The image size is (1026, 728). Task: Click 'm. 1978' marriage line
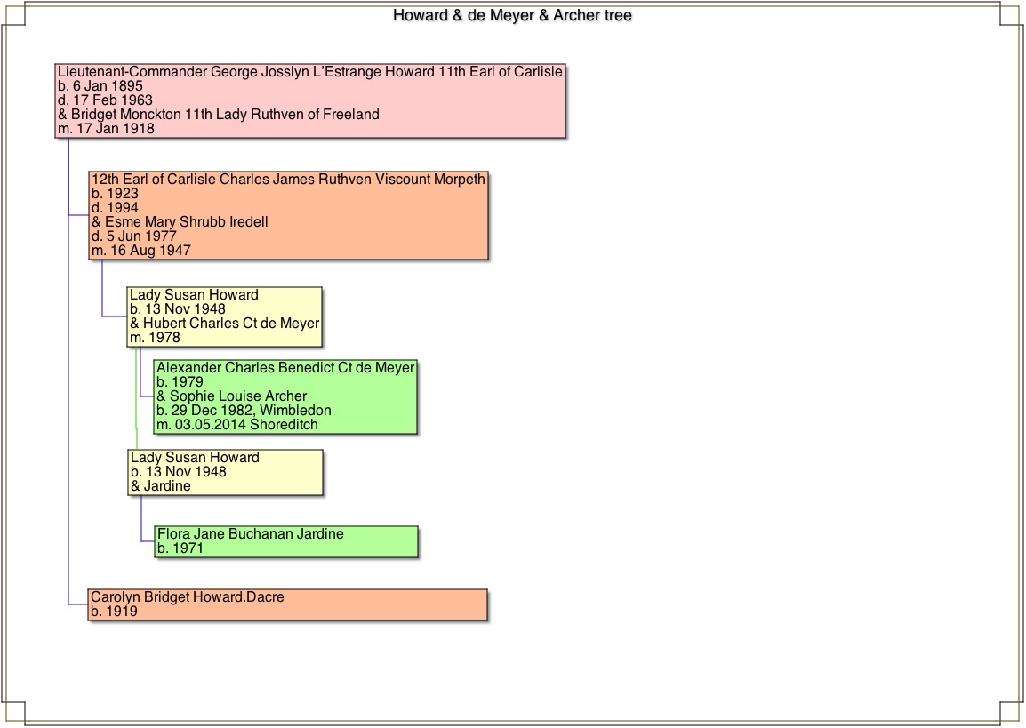tap(155, 338)
